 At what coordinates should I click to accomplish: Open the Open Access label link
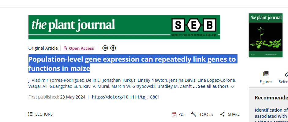[81, 48]
